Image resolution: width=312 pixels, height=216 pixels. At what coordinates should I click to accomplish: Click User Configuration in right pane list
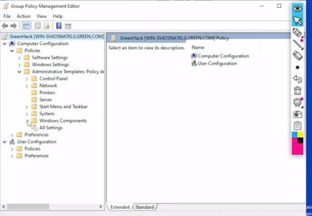click(214, 63)
